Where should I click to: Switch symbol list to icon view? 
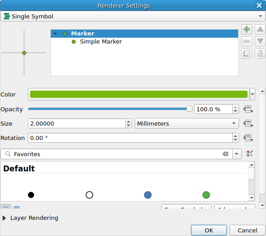pos(6,207)
